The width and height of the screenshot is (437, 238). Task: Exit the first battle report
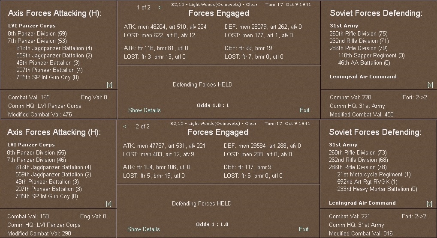pyautogui.click(x=304, y=110)
